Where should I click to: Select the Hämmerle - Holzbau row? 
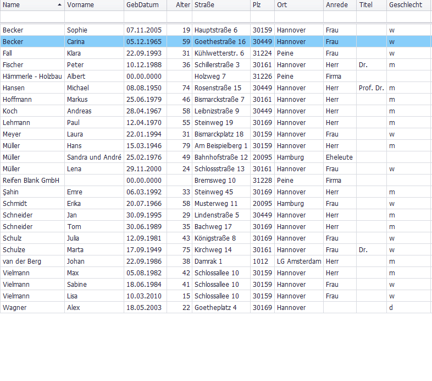tap(33, 77)
